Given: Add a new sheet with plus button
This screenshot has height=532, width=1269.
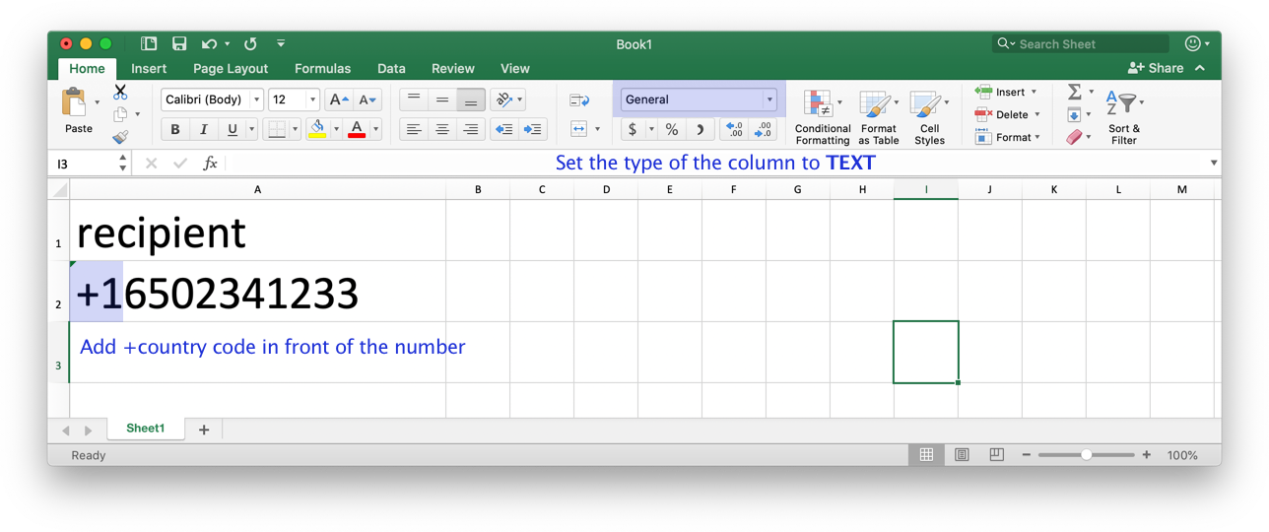Looking at the screenshot, I should (x=204, y=430).
